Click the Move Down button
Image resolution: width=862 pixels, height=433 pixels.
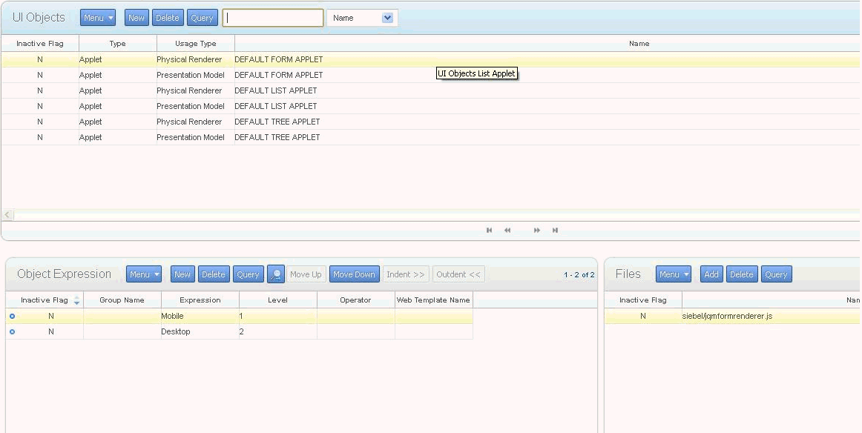click(x=354, y=274)
